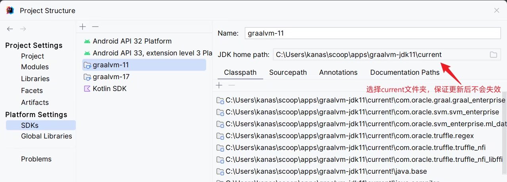The height and width of the screenshot is (182, 507).
Task: Open Modules settings section
Action: pyautogui.click(x=35, y=67)
